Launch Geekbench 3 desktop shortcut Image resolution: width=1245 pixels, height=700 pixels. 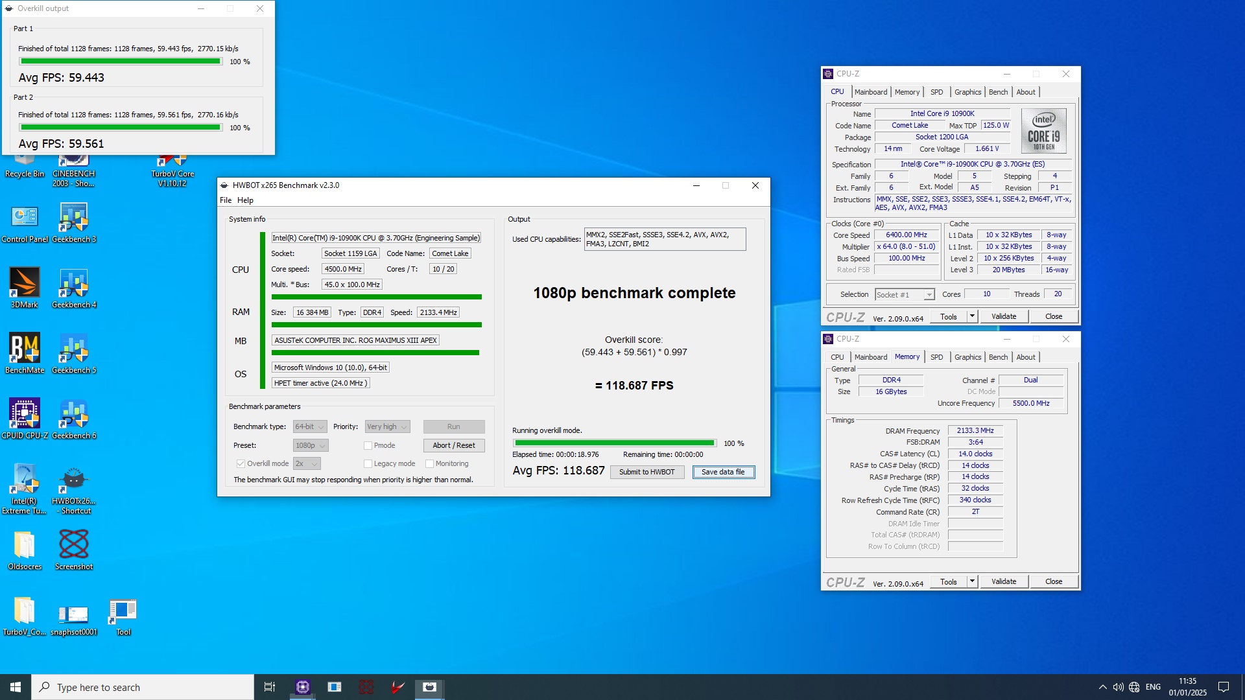(x=74, y=223)
